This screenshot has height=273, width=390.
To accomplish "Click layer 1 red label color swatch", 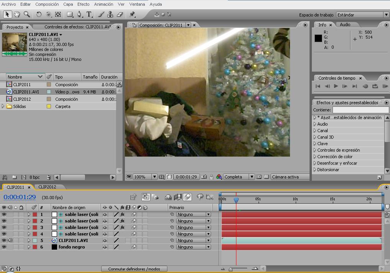I will pos(35,214).
